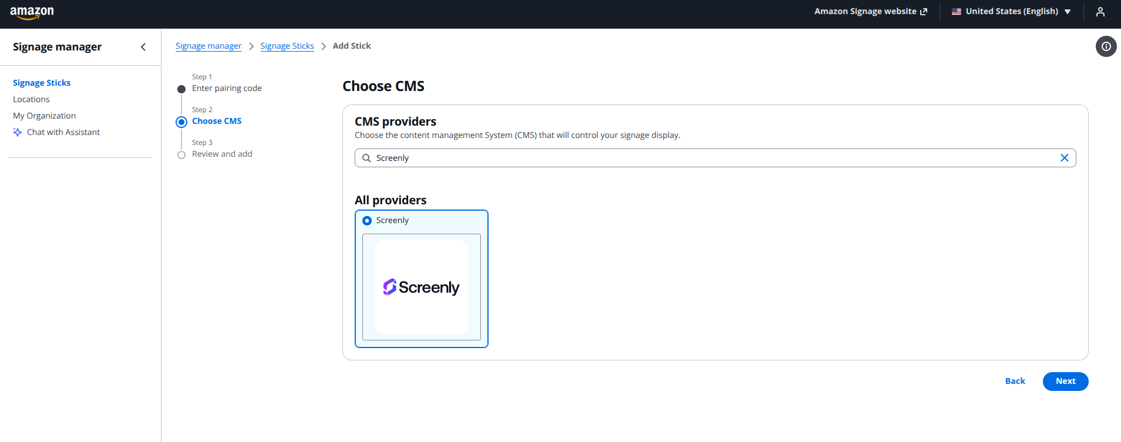This screenshot has width=1121, height=442.
Task: Click the external link icon beside Amazon Signage website
Action: (x=924, y=12)
